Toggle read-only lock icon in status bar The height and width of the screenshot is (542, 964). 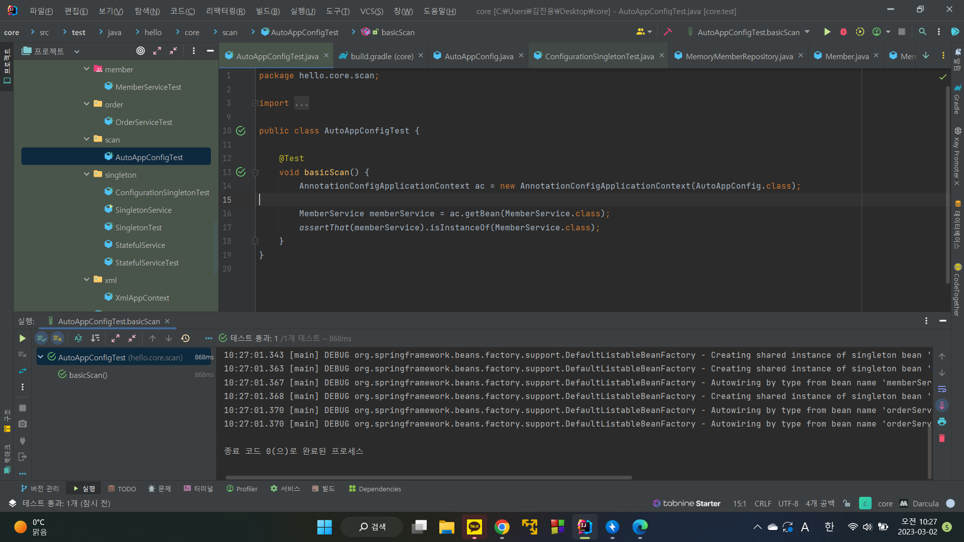tap(847, 503)
